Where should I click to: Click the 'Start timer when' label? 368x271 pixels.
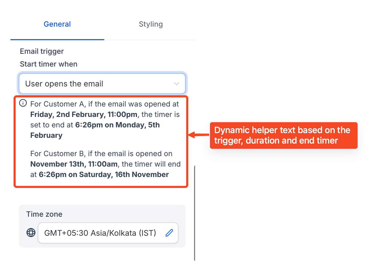(49, 64)
